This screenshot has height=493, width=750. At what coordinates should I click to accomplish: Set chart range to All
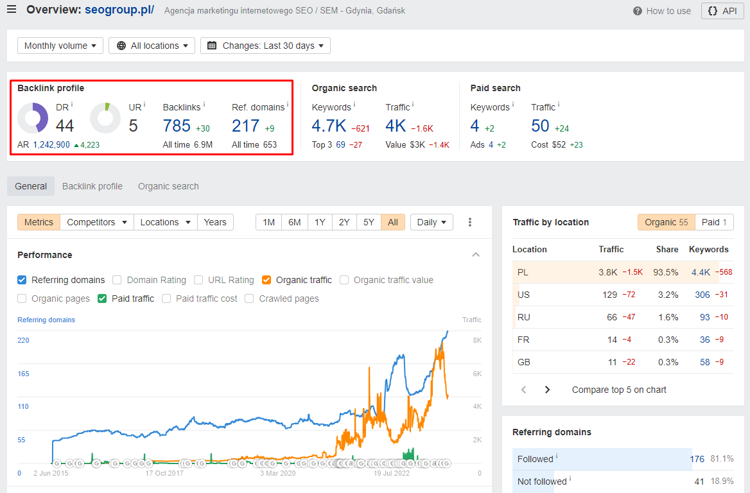[393, 222]
